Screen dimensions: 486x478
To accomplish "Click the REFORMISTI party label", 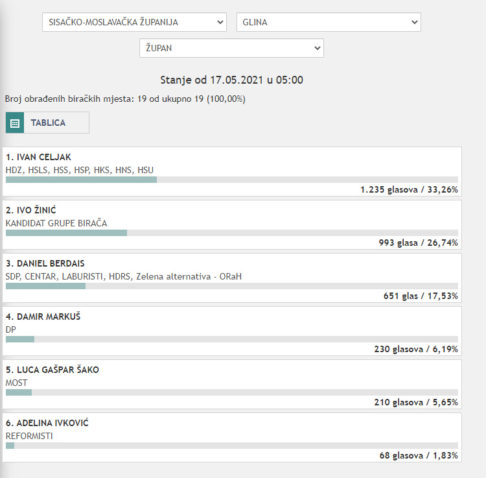I will click(29, 436).
